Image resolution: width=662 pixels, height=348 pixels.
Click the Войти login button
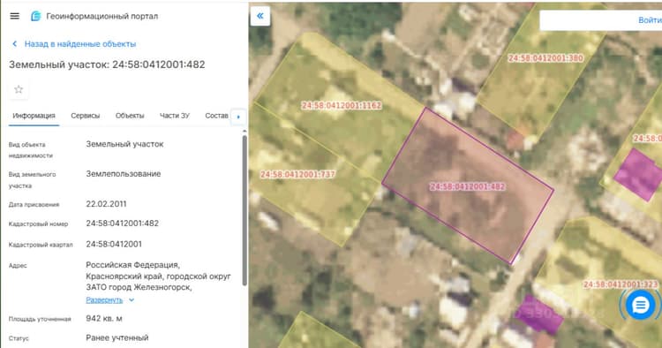[650, 19]
